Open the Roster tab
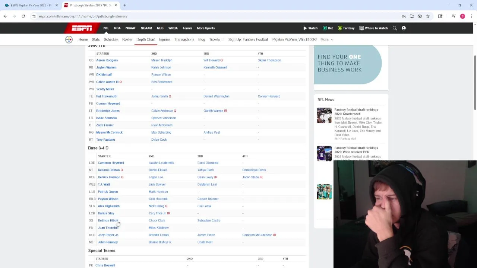Viewport: 477px width, 268px height. (x=127, y=39)
